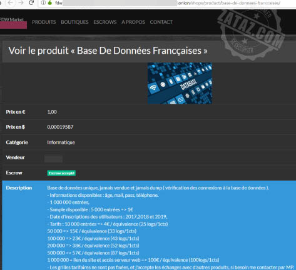This screenshot has height=270, width=296.
Task: Click the euro price value 1,00
Action: coord(52,112)
